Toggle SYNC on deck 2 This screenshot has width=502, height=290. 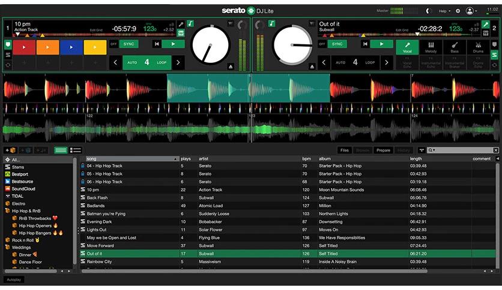(x=337, y=44)
